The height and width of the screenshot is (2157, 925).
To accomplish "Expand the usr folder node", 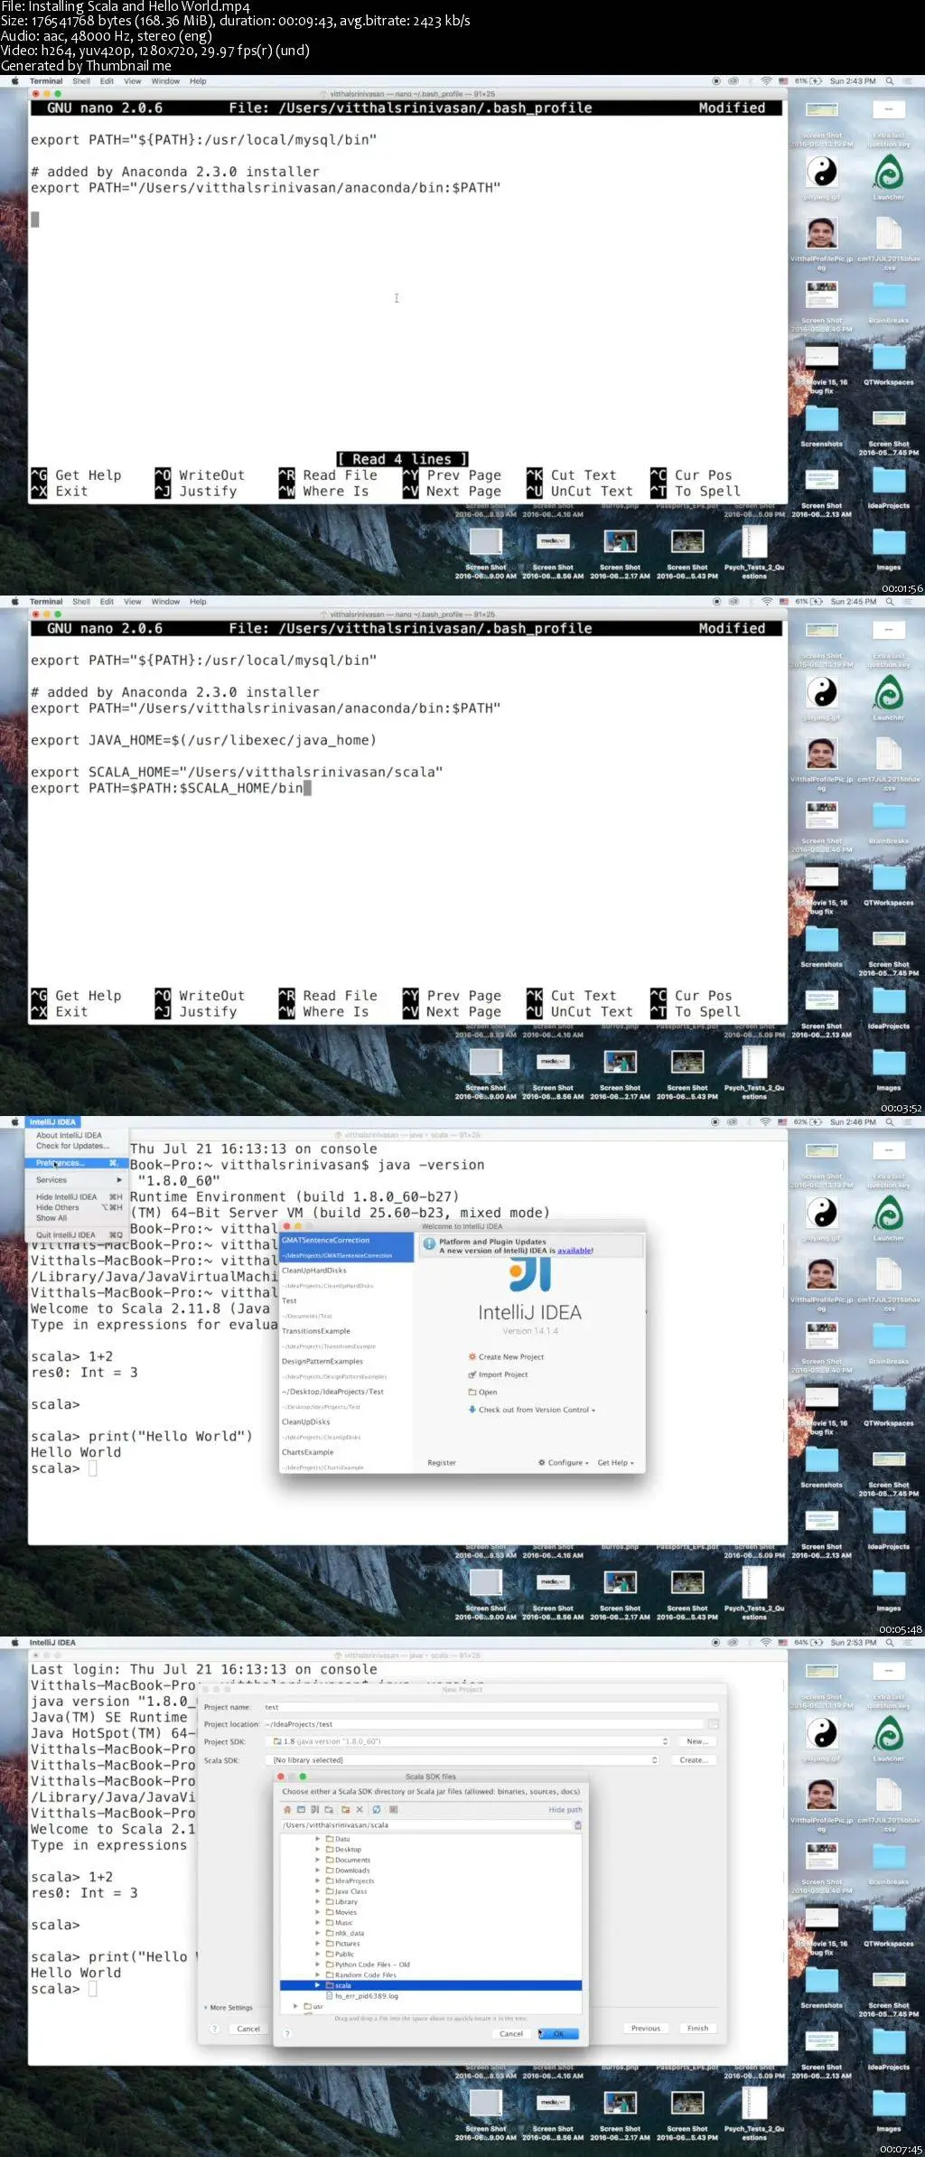I will click(295, 2006).
